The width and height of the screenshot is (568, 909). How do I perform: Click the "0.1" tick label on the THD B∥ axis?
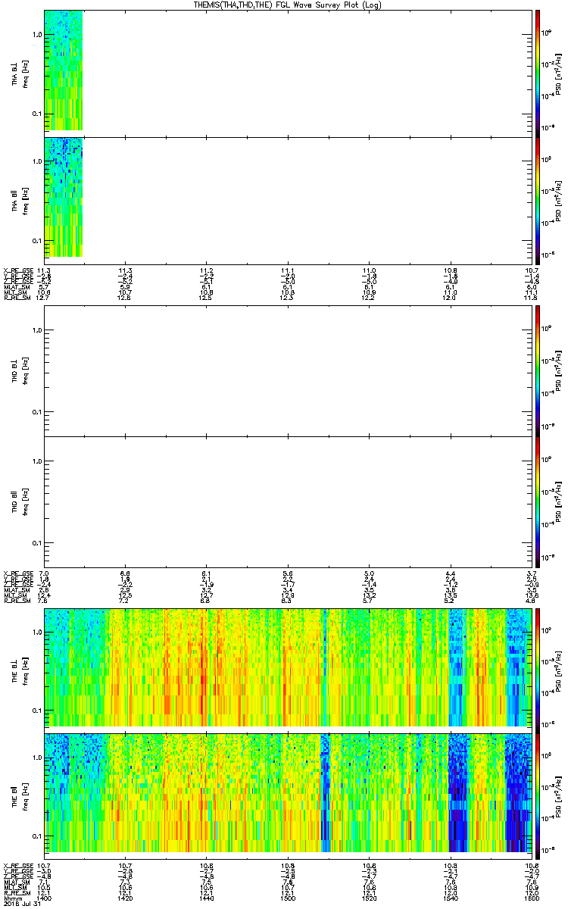click(x=37, y=542)
